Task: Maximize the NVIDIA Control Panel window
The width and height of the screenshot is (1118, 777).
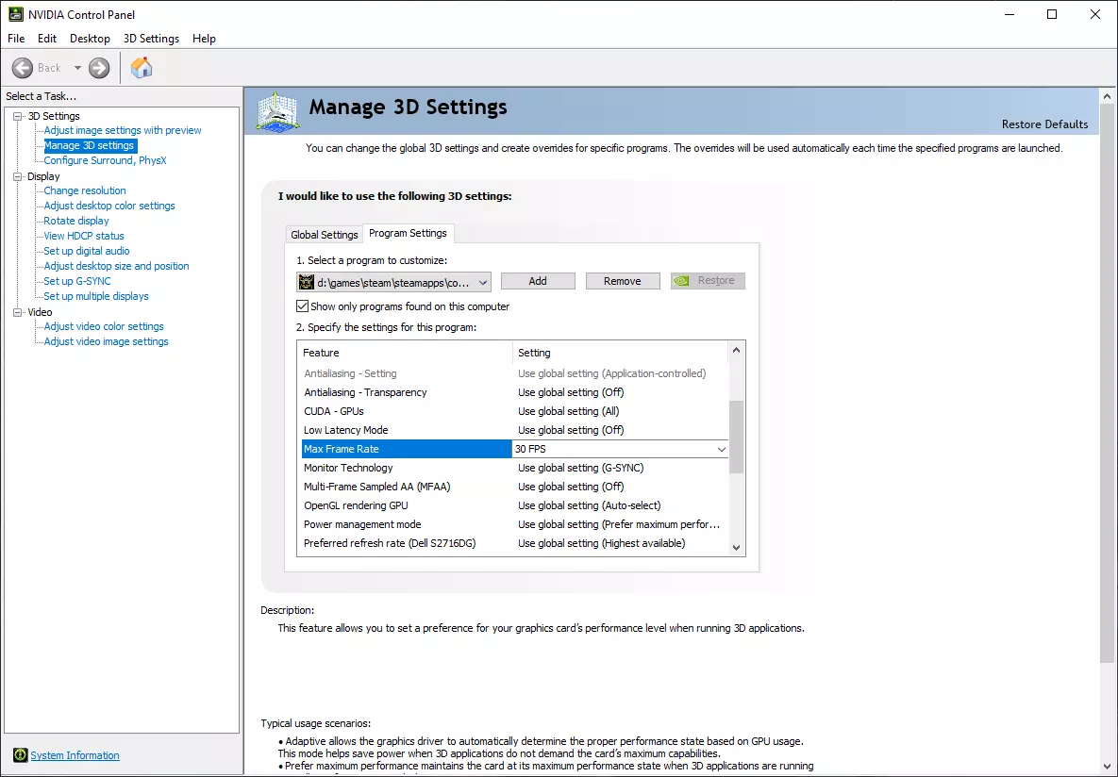Action: click(1052, 14)
